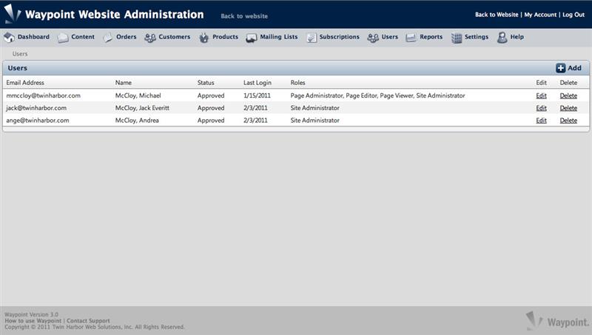Click Michael's roles list text

377,96
